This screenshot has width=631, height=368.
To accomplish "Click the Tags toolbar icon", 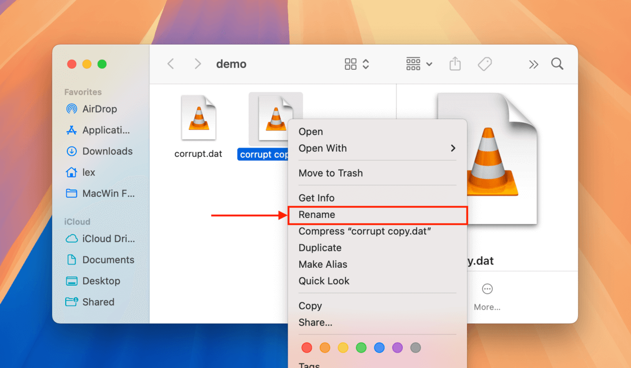I will tap(484, 64).
